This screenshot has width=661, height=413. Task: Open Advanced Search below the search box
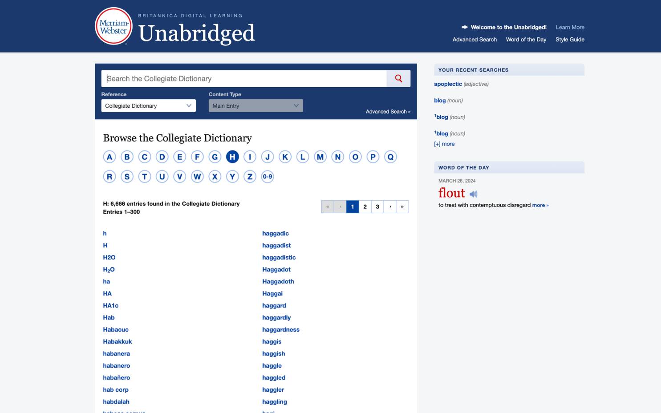point(388,112)
